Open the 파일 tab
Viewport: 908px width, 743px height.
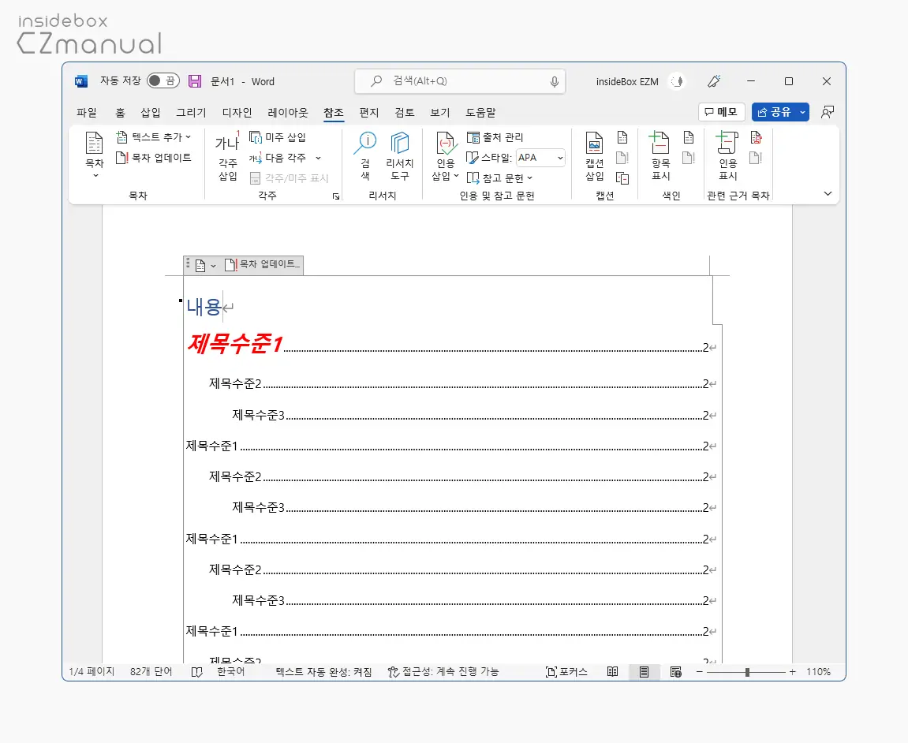pos(86,112)
